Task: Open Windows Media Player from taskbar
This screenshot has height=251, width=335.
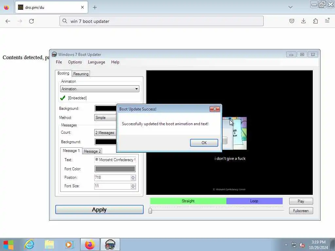Action: pyautogui.click(x=69, y=244)
